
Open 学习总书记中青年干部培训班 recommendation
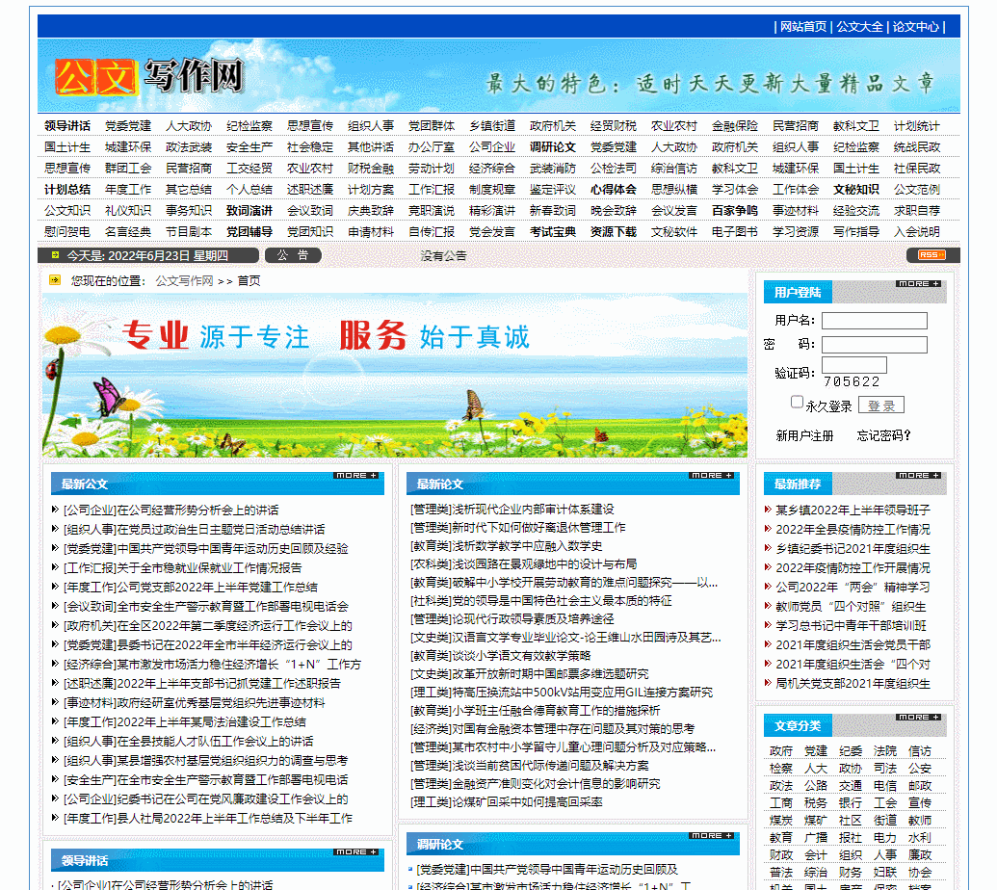[x=851, y=625]
